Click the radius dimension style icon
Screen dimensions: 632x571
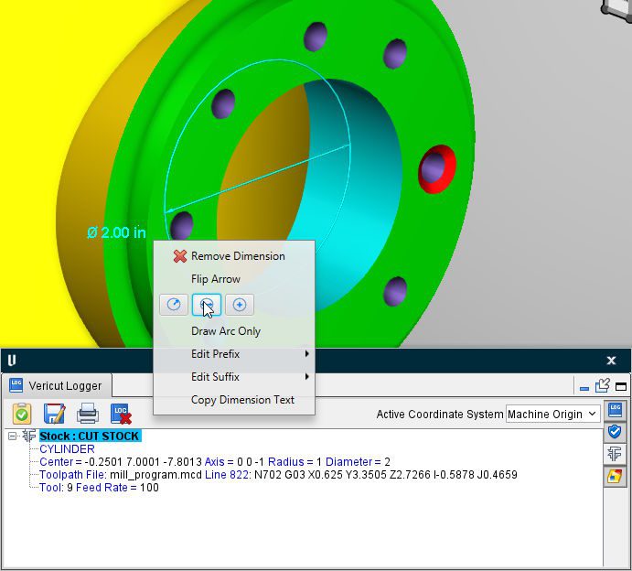pyautogui.click(x=174, y=305)
